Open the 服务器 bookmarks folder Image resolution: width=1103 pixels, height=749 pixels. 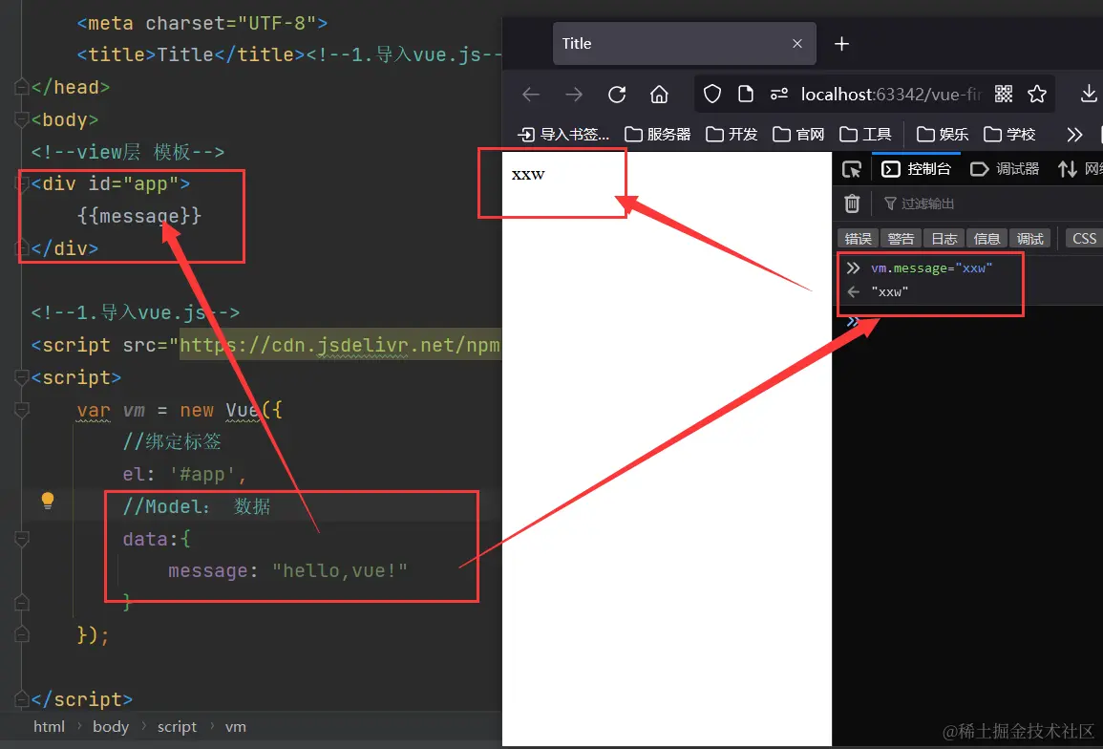(658, 134)
